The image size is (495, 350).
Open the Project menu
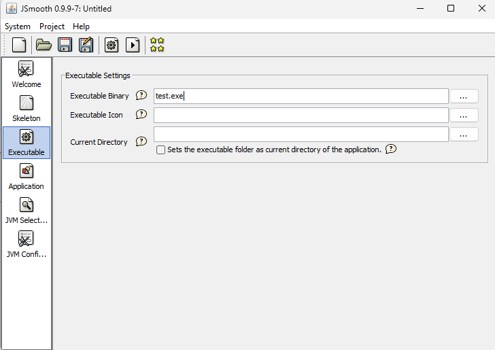coord(52,27)
